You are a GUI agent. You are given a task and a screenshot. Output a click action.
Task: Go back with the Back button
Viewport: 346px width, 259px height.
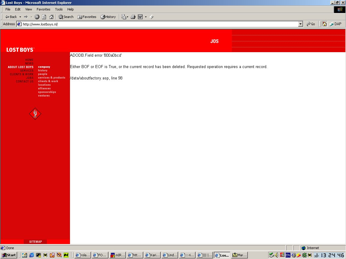11,17
